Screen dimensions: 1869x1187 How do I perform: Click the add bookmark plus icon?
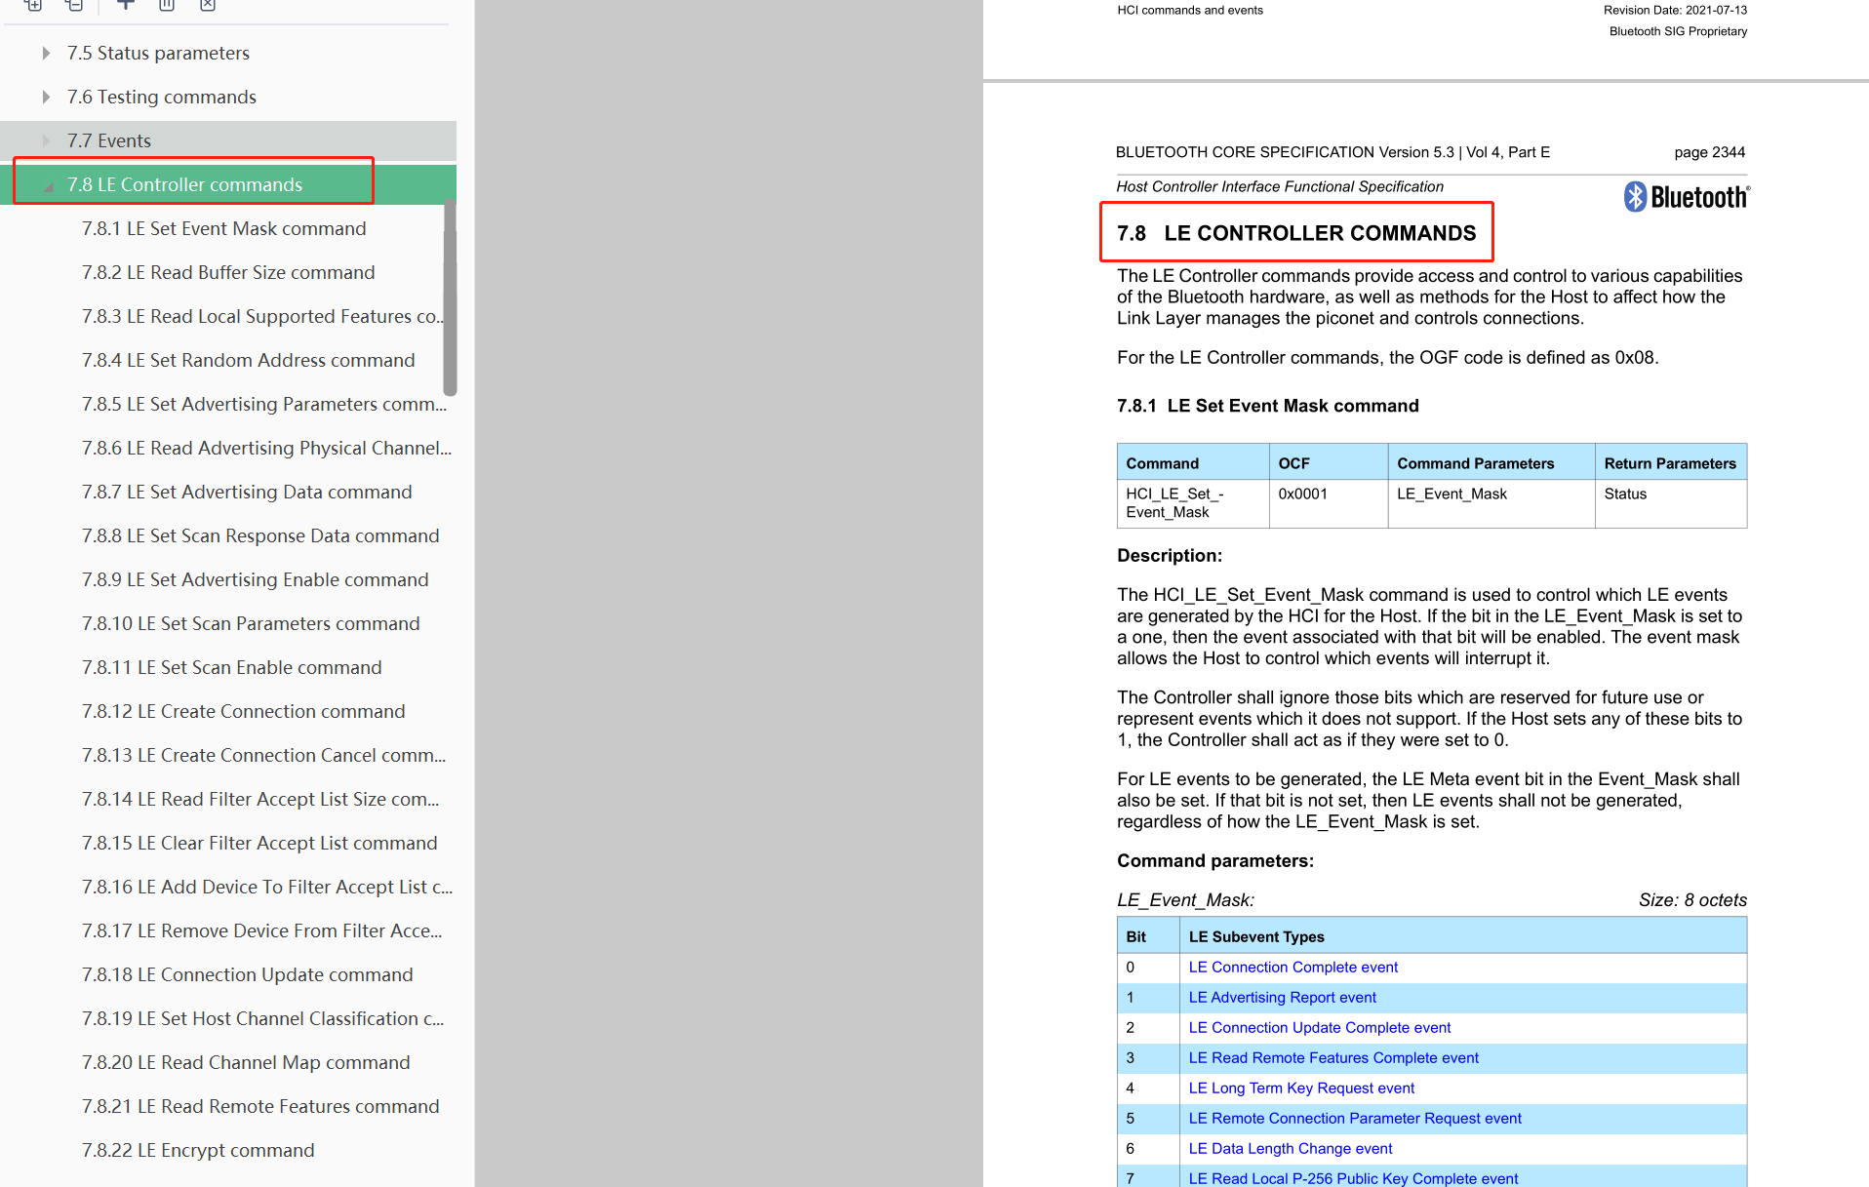126,5
